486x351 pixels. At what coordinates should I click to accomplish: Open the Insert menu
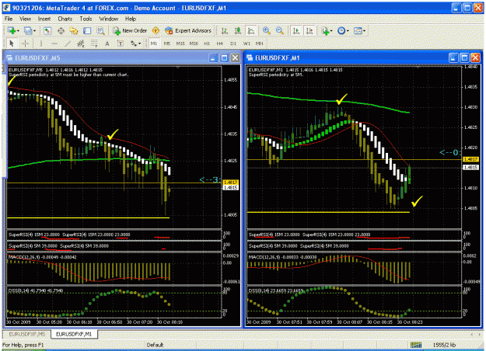[44, 19]
